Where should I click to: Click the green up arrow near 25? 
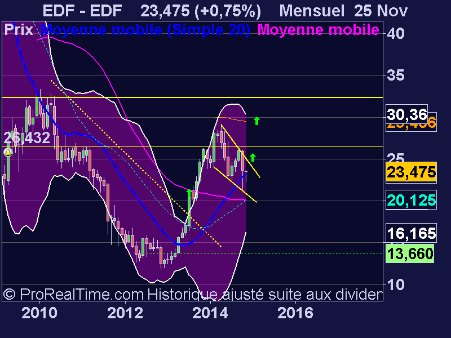253,158
